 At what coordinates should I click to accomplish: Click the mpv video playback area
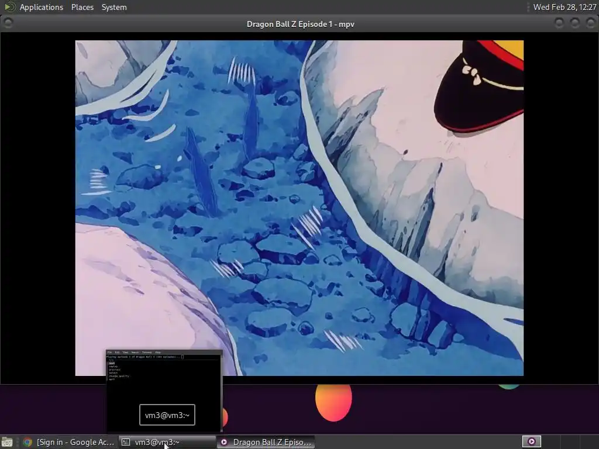tap(299, 208)
